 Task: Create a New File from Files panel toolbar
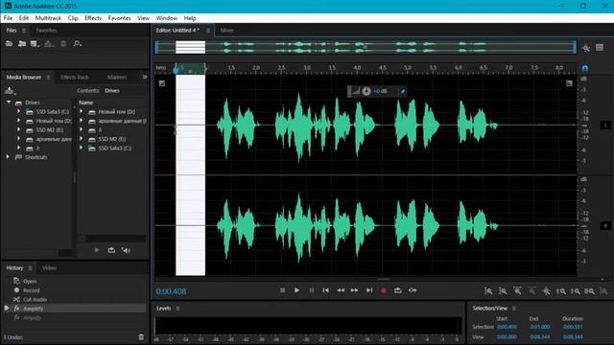coord(35,44)
